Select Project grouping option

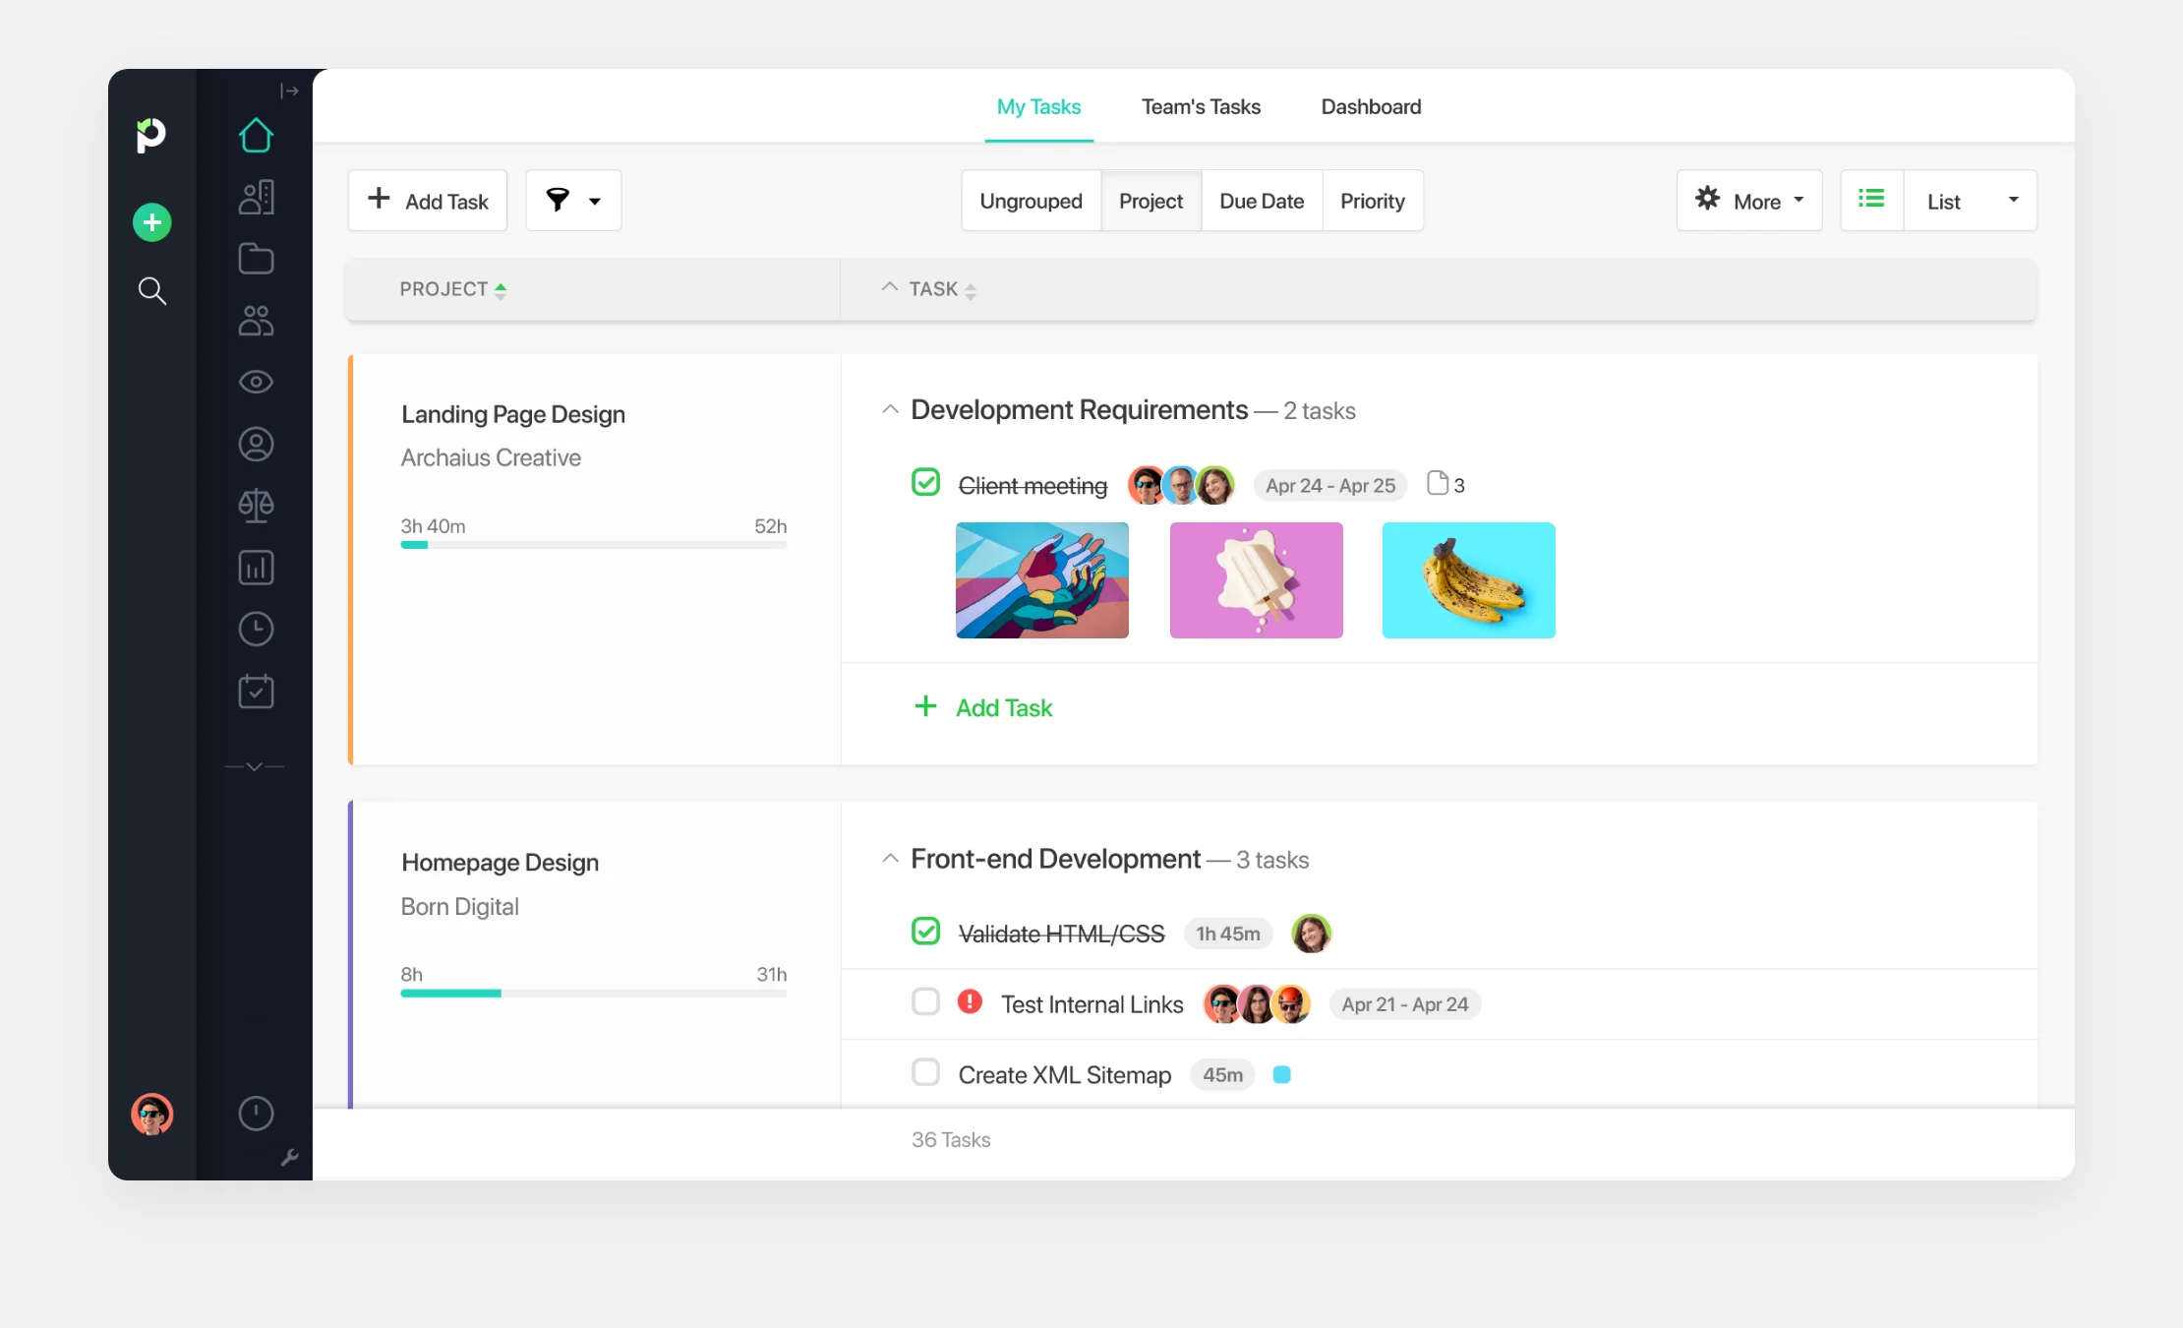(1150, 201)
